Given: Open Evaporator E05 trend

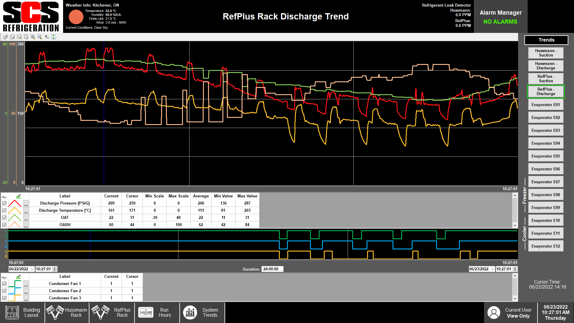Looking at the screenshot, I should click(546, 156).
